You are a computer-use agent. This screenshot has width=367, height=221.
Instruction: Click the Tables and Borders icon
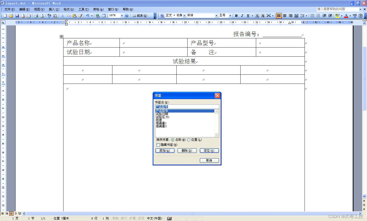[104, 16]
